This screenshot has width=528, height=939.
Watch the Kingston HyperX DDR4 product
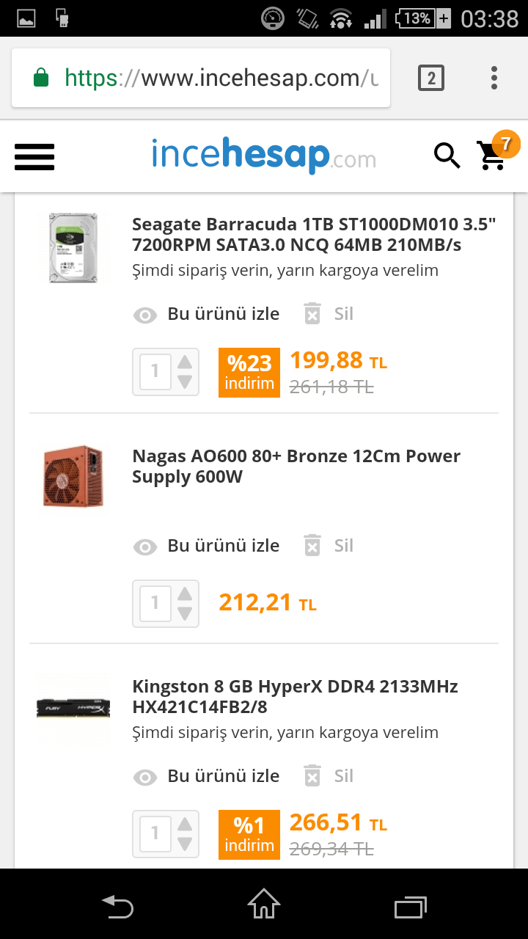tap(207, 776)
